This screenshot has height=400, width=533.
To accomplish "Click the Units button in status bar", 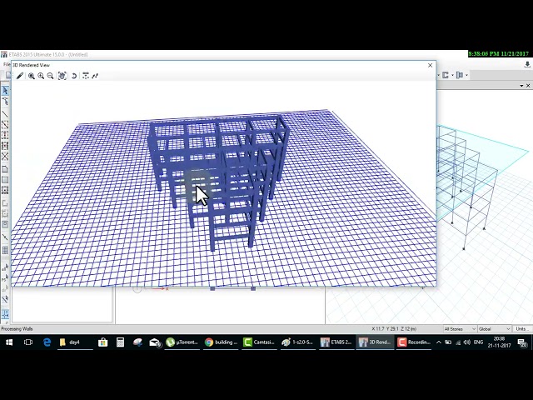I will click(x=522, y=329).
